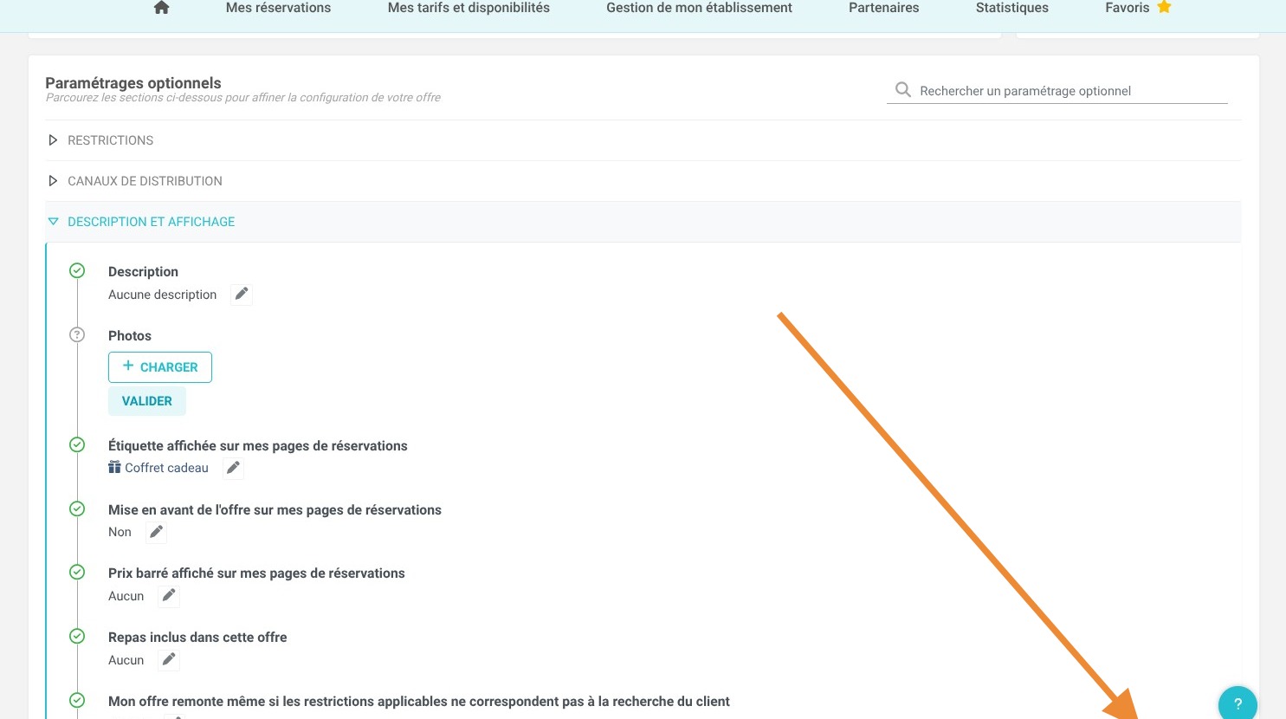Click the question mark status icon beside Photos

tap(77, 334)
